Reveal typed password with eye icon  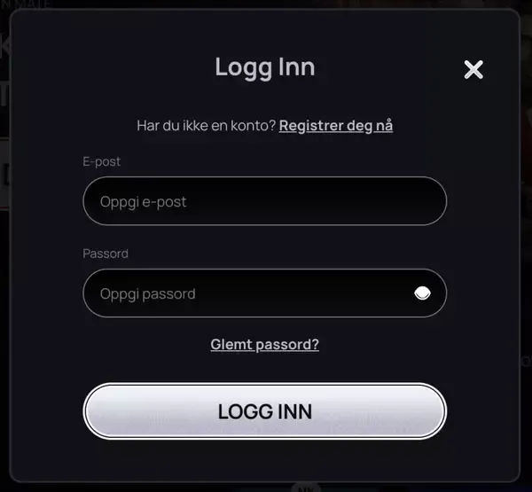pyautogui.click(x=422, y=293)
